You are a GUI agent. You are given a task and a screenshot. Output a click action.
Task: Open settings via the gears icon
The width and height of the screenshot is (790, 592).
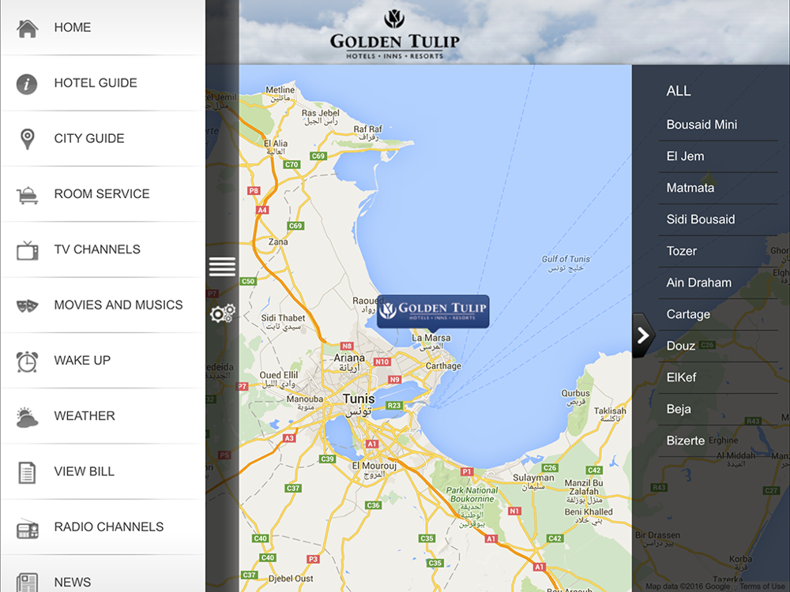pos(222,313)
